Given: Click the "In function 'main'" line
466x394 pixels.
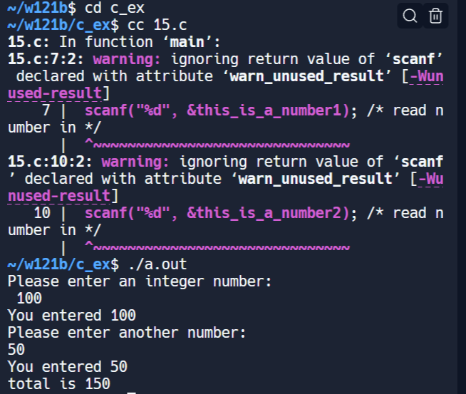Looking at the screenshot, I should point(114,42).
